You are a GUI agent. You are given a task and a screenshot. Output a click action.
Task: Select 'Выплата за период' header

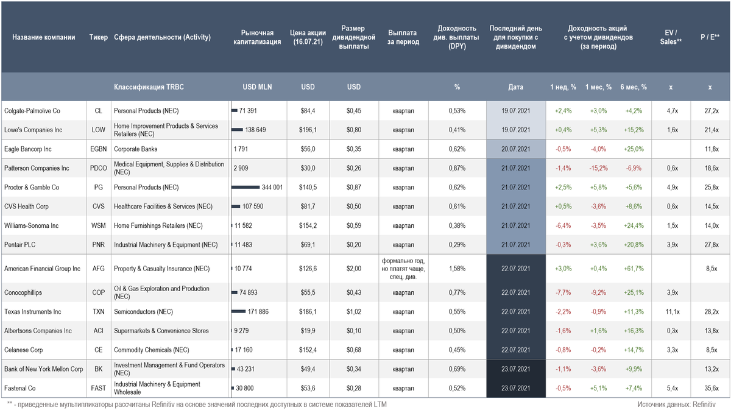click(402, 37)
